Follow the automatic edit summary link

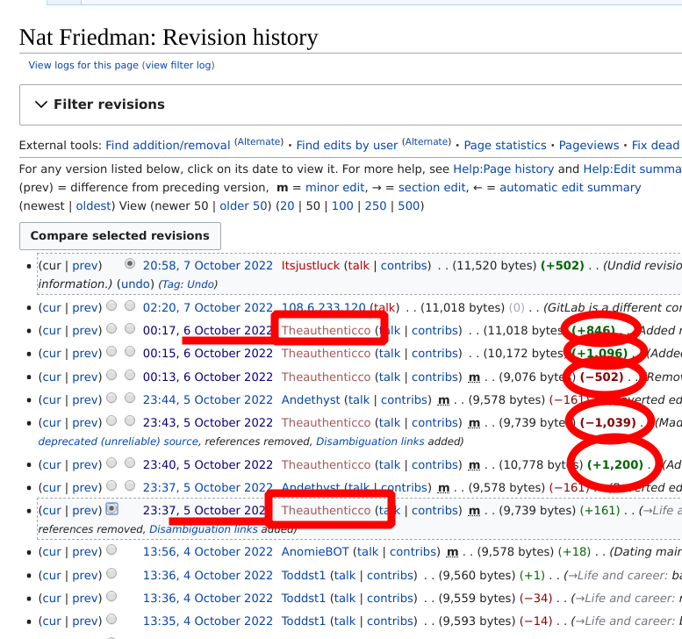[x=571, y=188]
